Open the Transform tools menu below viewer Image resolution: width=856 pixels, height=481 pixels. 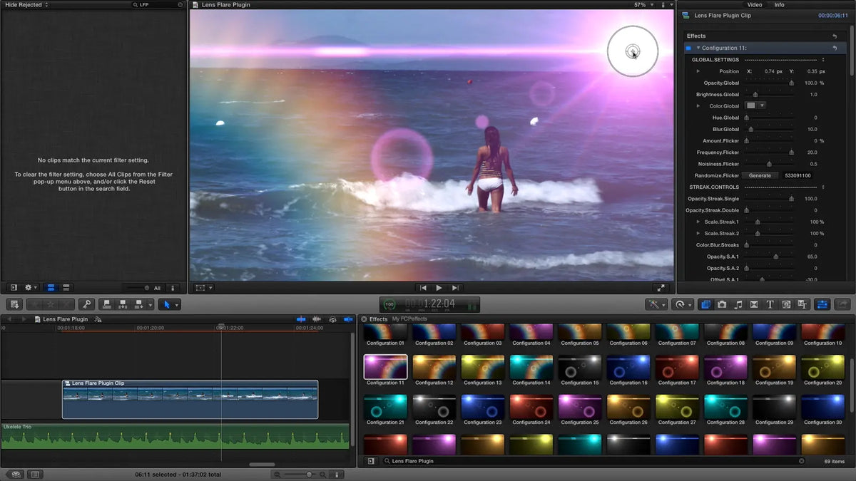(204, 288)
